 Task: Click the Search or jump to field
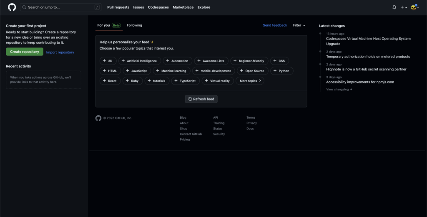[x=61, y=7]
